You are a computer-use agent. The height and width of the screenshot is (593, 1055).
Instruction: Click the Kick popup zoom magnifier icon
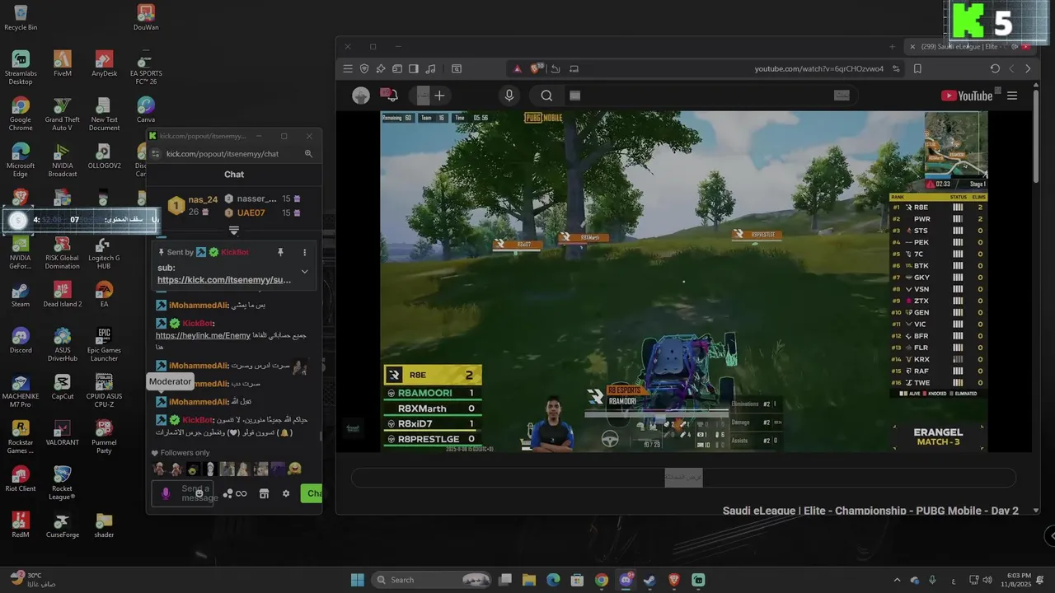click(308, 153)
